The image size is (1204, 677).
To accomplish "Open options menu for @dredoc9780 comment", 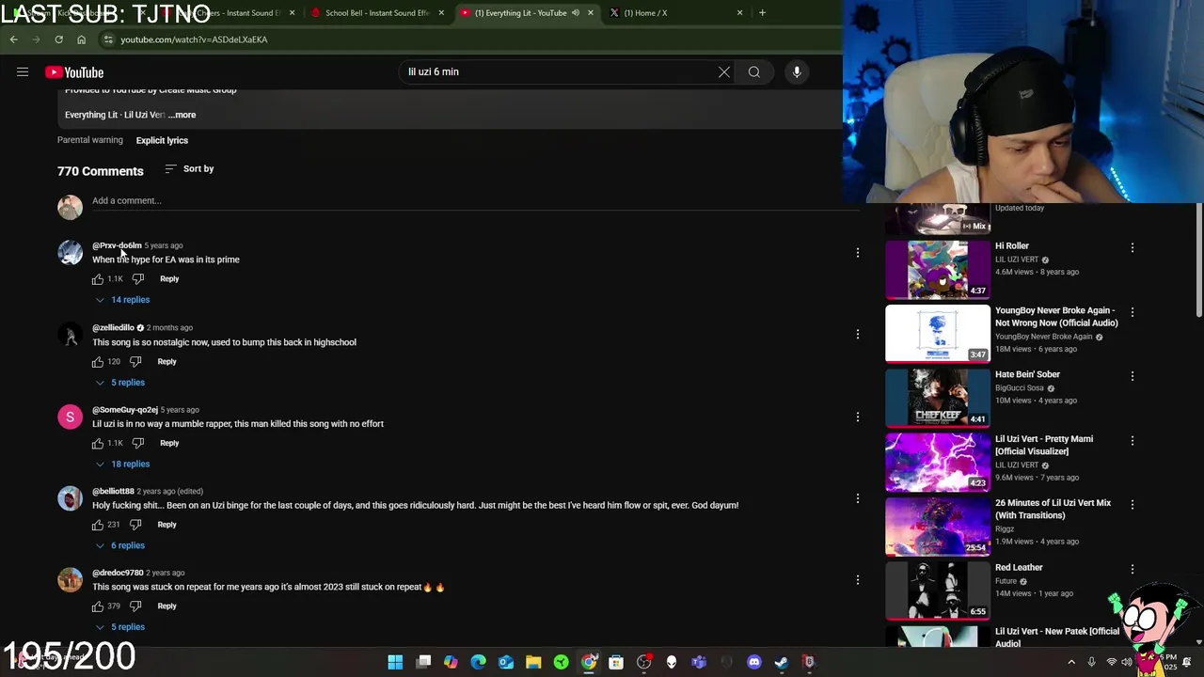I will pos(858,580).
